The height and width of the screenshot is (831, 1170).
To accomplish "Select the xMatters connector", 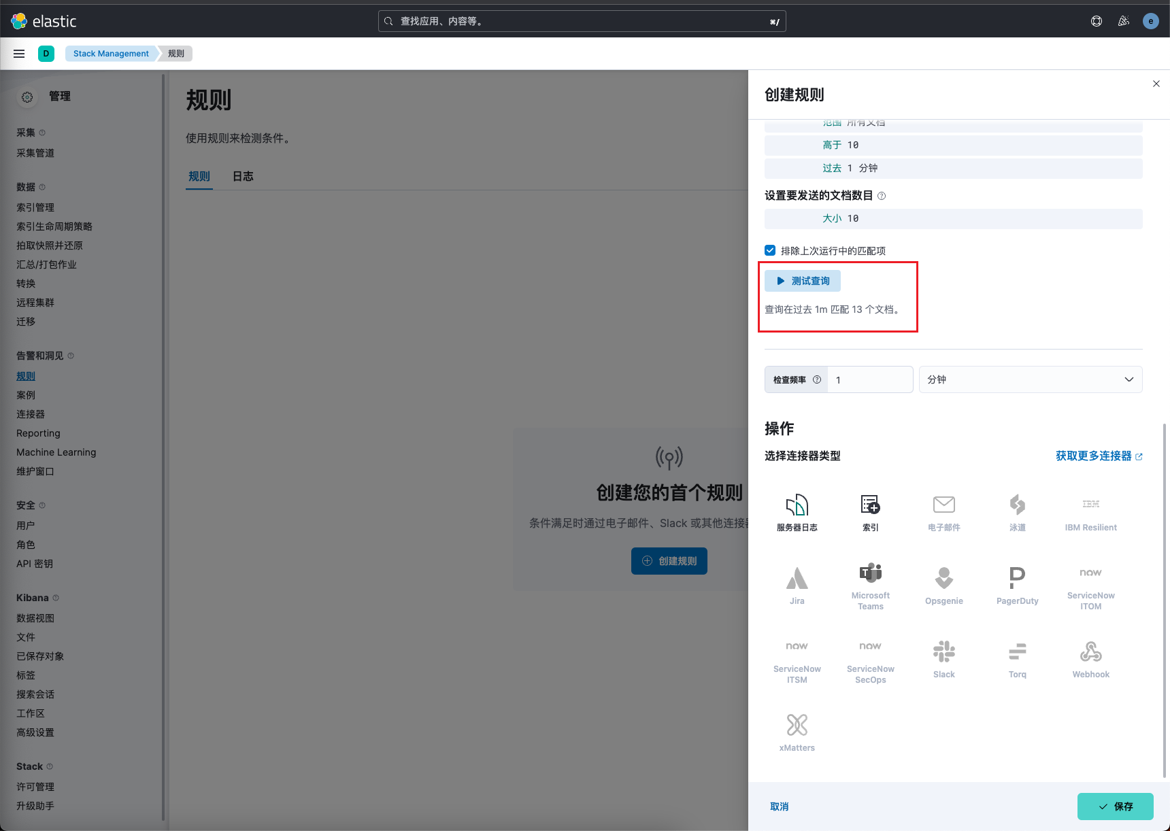I will 797,732.
